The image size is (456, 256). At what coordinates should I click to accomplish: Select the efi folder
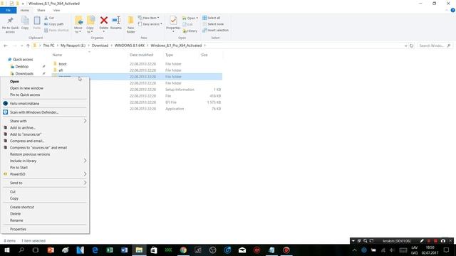click(x=61, y=70)
